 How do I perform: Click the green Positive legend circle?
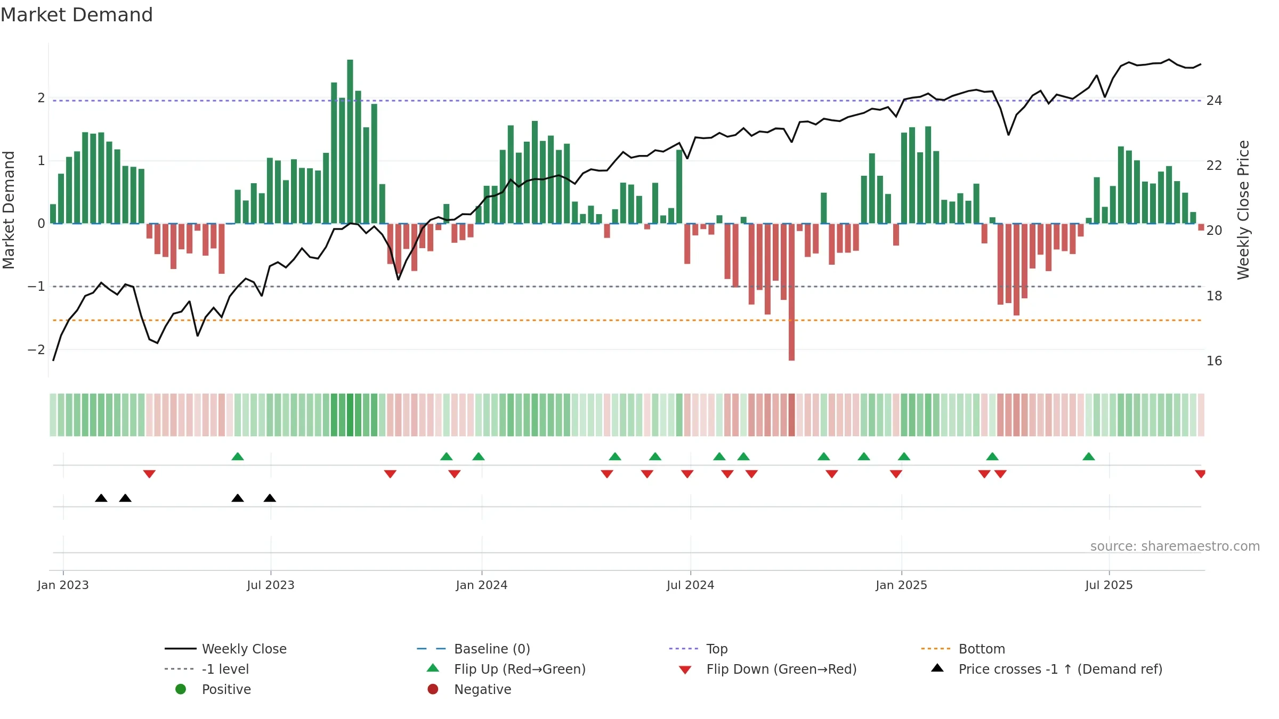coord(181,689)
